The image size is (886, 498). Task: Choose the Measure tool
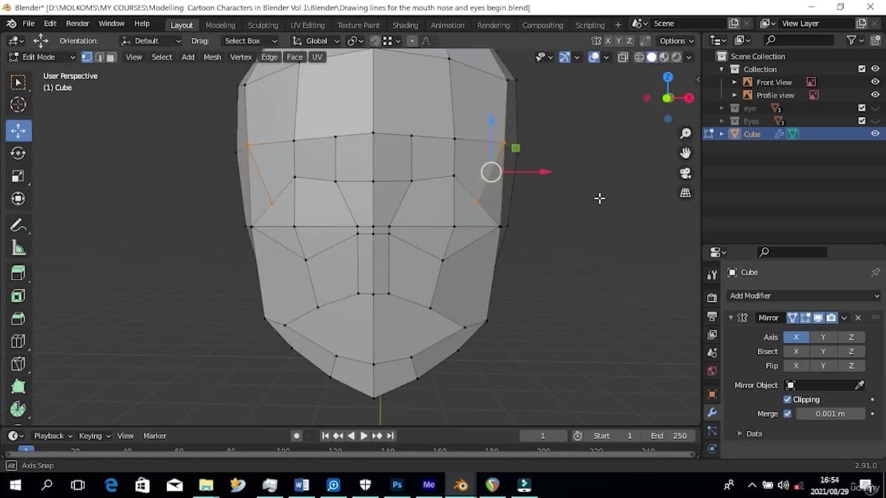pyautogui.click(x=19, y=248)
